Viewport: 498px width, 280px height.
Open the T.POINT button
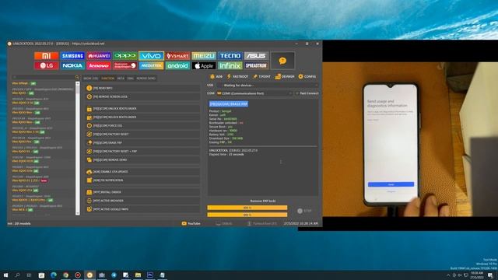coord(261,76)
